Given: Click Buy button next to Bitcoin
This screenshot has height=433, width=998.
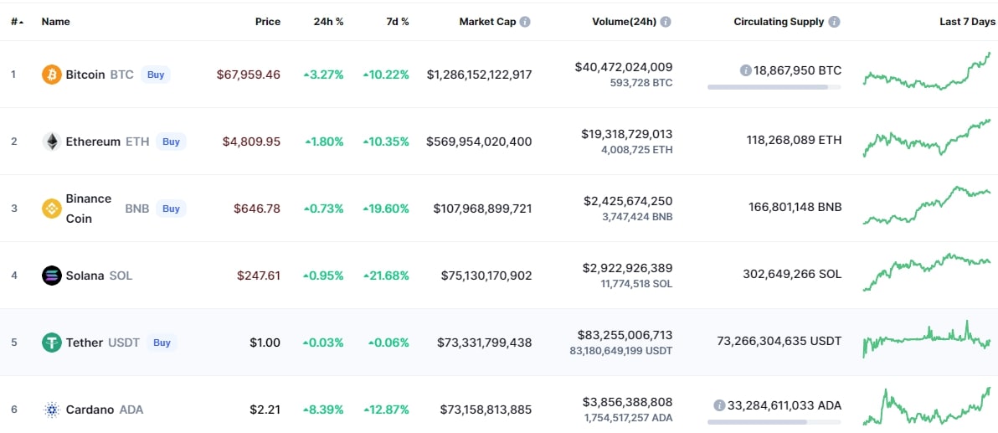Looking at the screenshot, I should (155, 75).
